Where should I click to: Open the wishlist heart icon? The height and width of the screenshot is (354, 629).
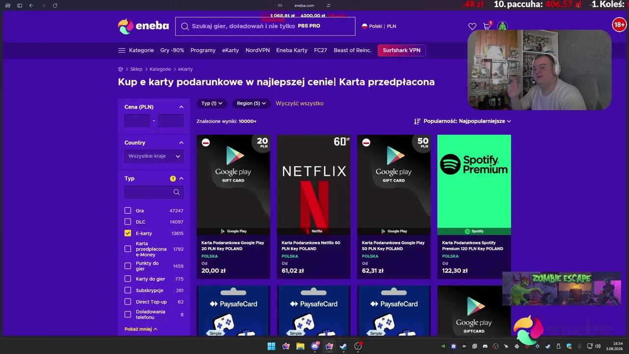472,27
